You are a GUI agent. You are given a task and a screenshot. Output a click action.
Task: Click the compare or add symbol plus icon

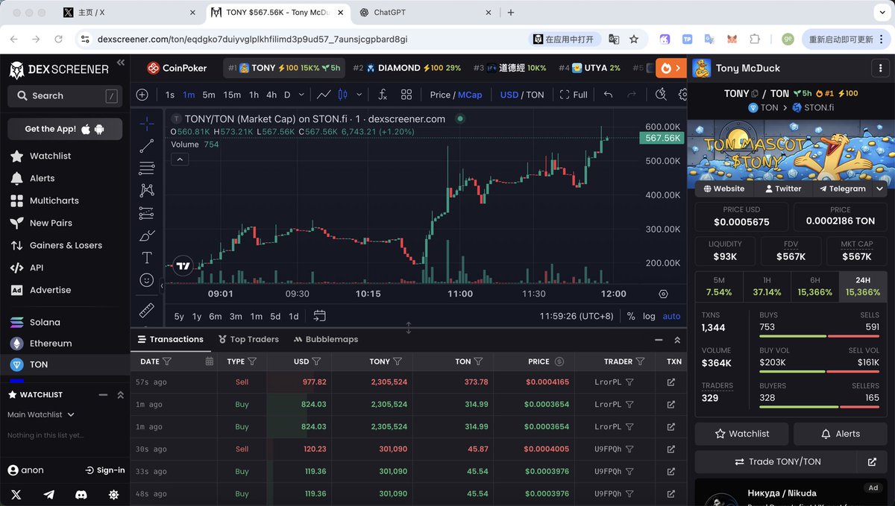142,95
